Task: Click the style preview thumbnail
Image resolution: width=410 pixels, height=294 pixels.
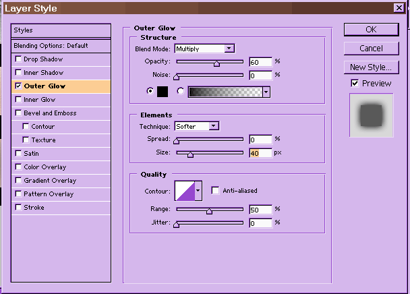Action: click(x=371, y=115)
